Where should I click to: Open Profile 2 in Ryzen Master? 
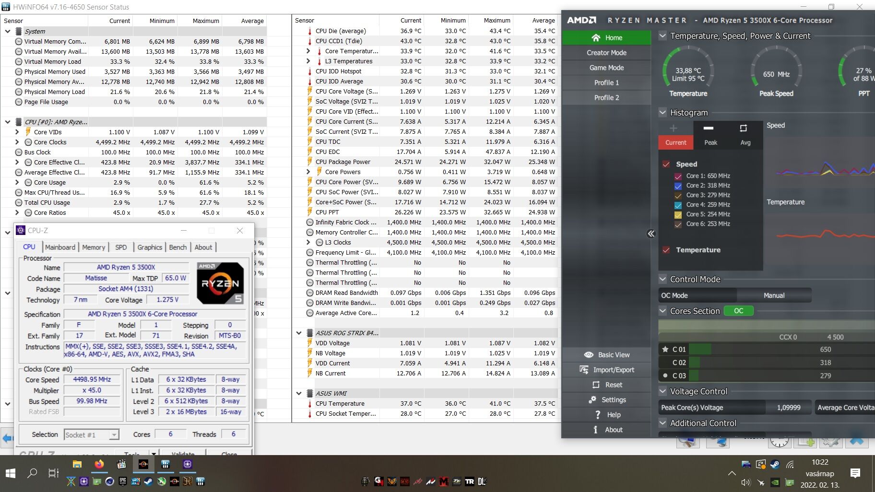pos(606,97)
